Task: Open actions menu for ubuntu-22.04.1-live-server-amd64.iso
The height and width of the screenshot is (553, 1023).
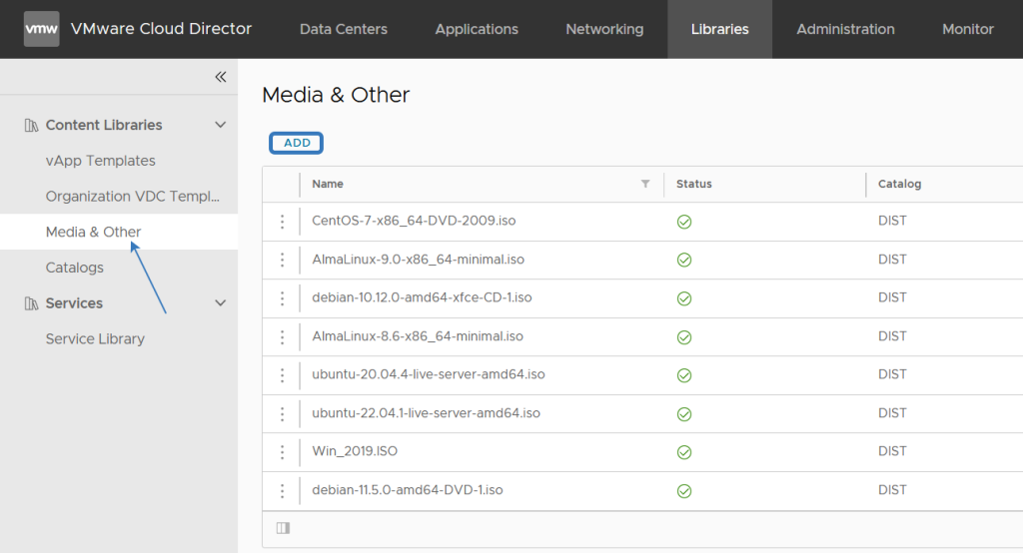Action: (x=282, y=413)
